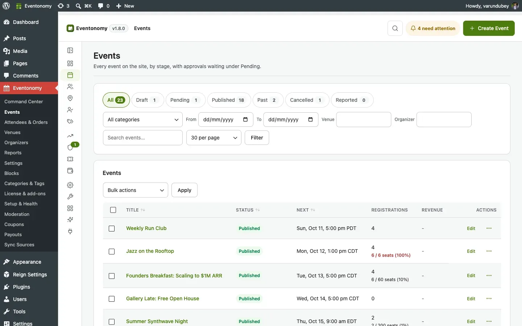Switch to the Published 18 filter tab
The width and height of the screenshot is (522, 326).
(x=229, y=100)
